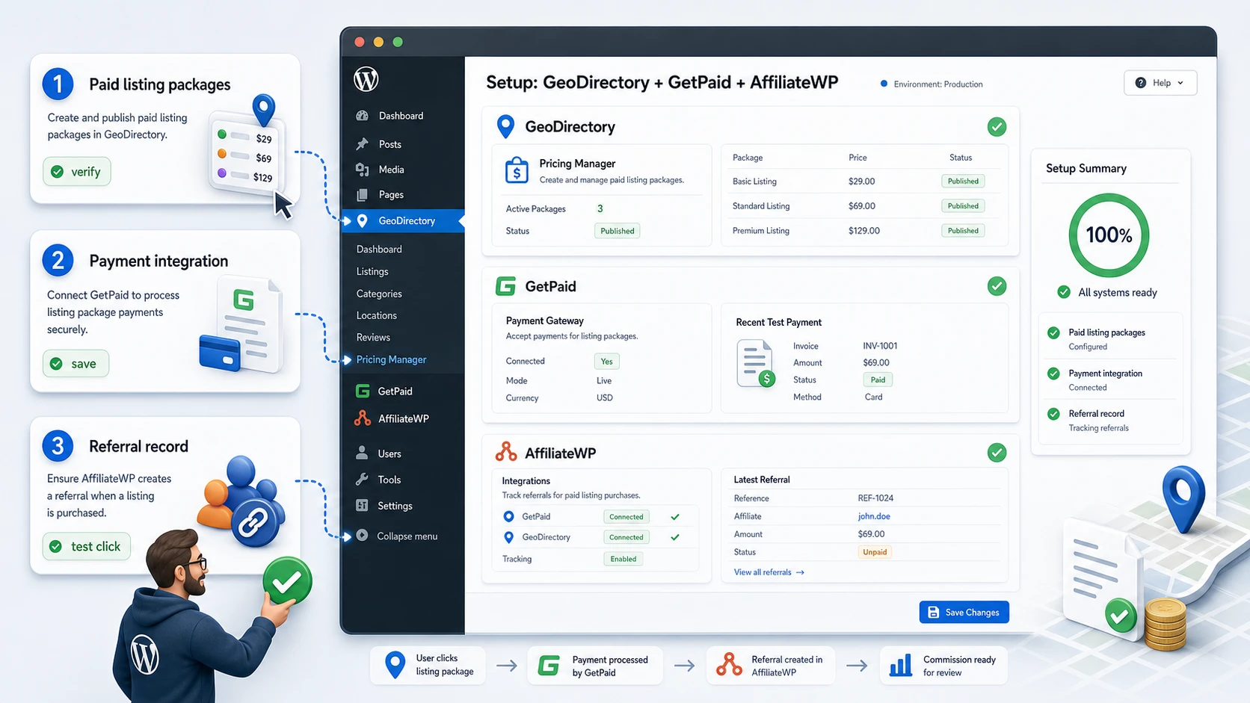Click the checkmark beside GetPaid Connected
This screenshot has width=1250, height=703.
(x=675, y=517)
